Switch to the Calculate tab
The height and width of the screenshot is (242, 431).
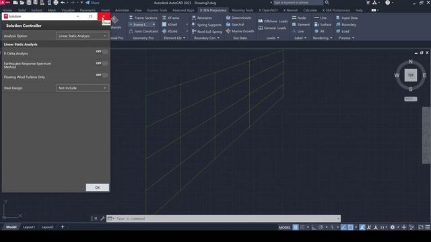point(310,11)
